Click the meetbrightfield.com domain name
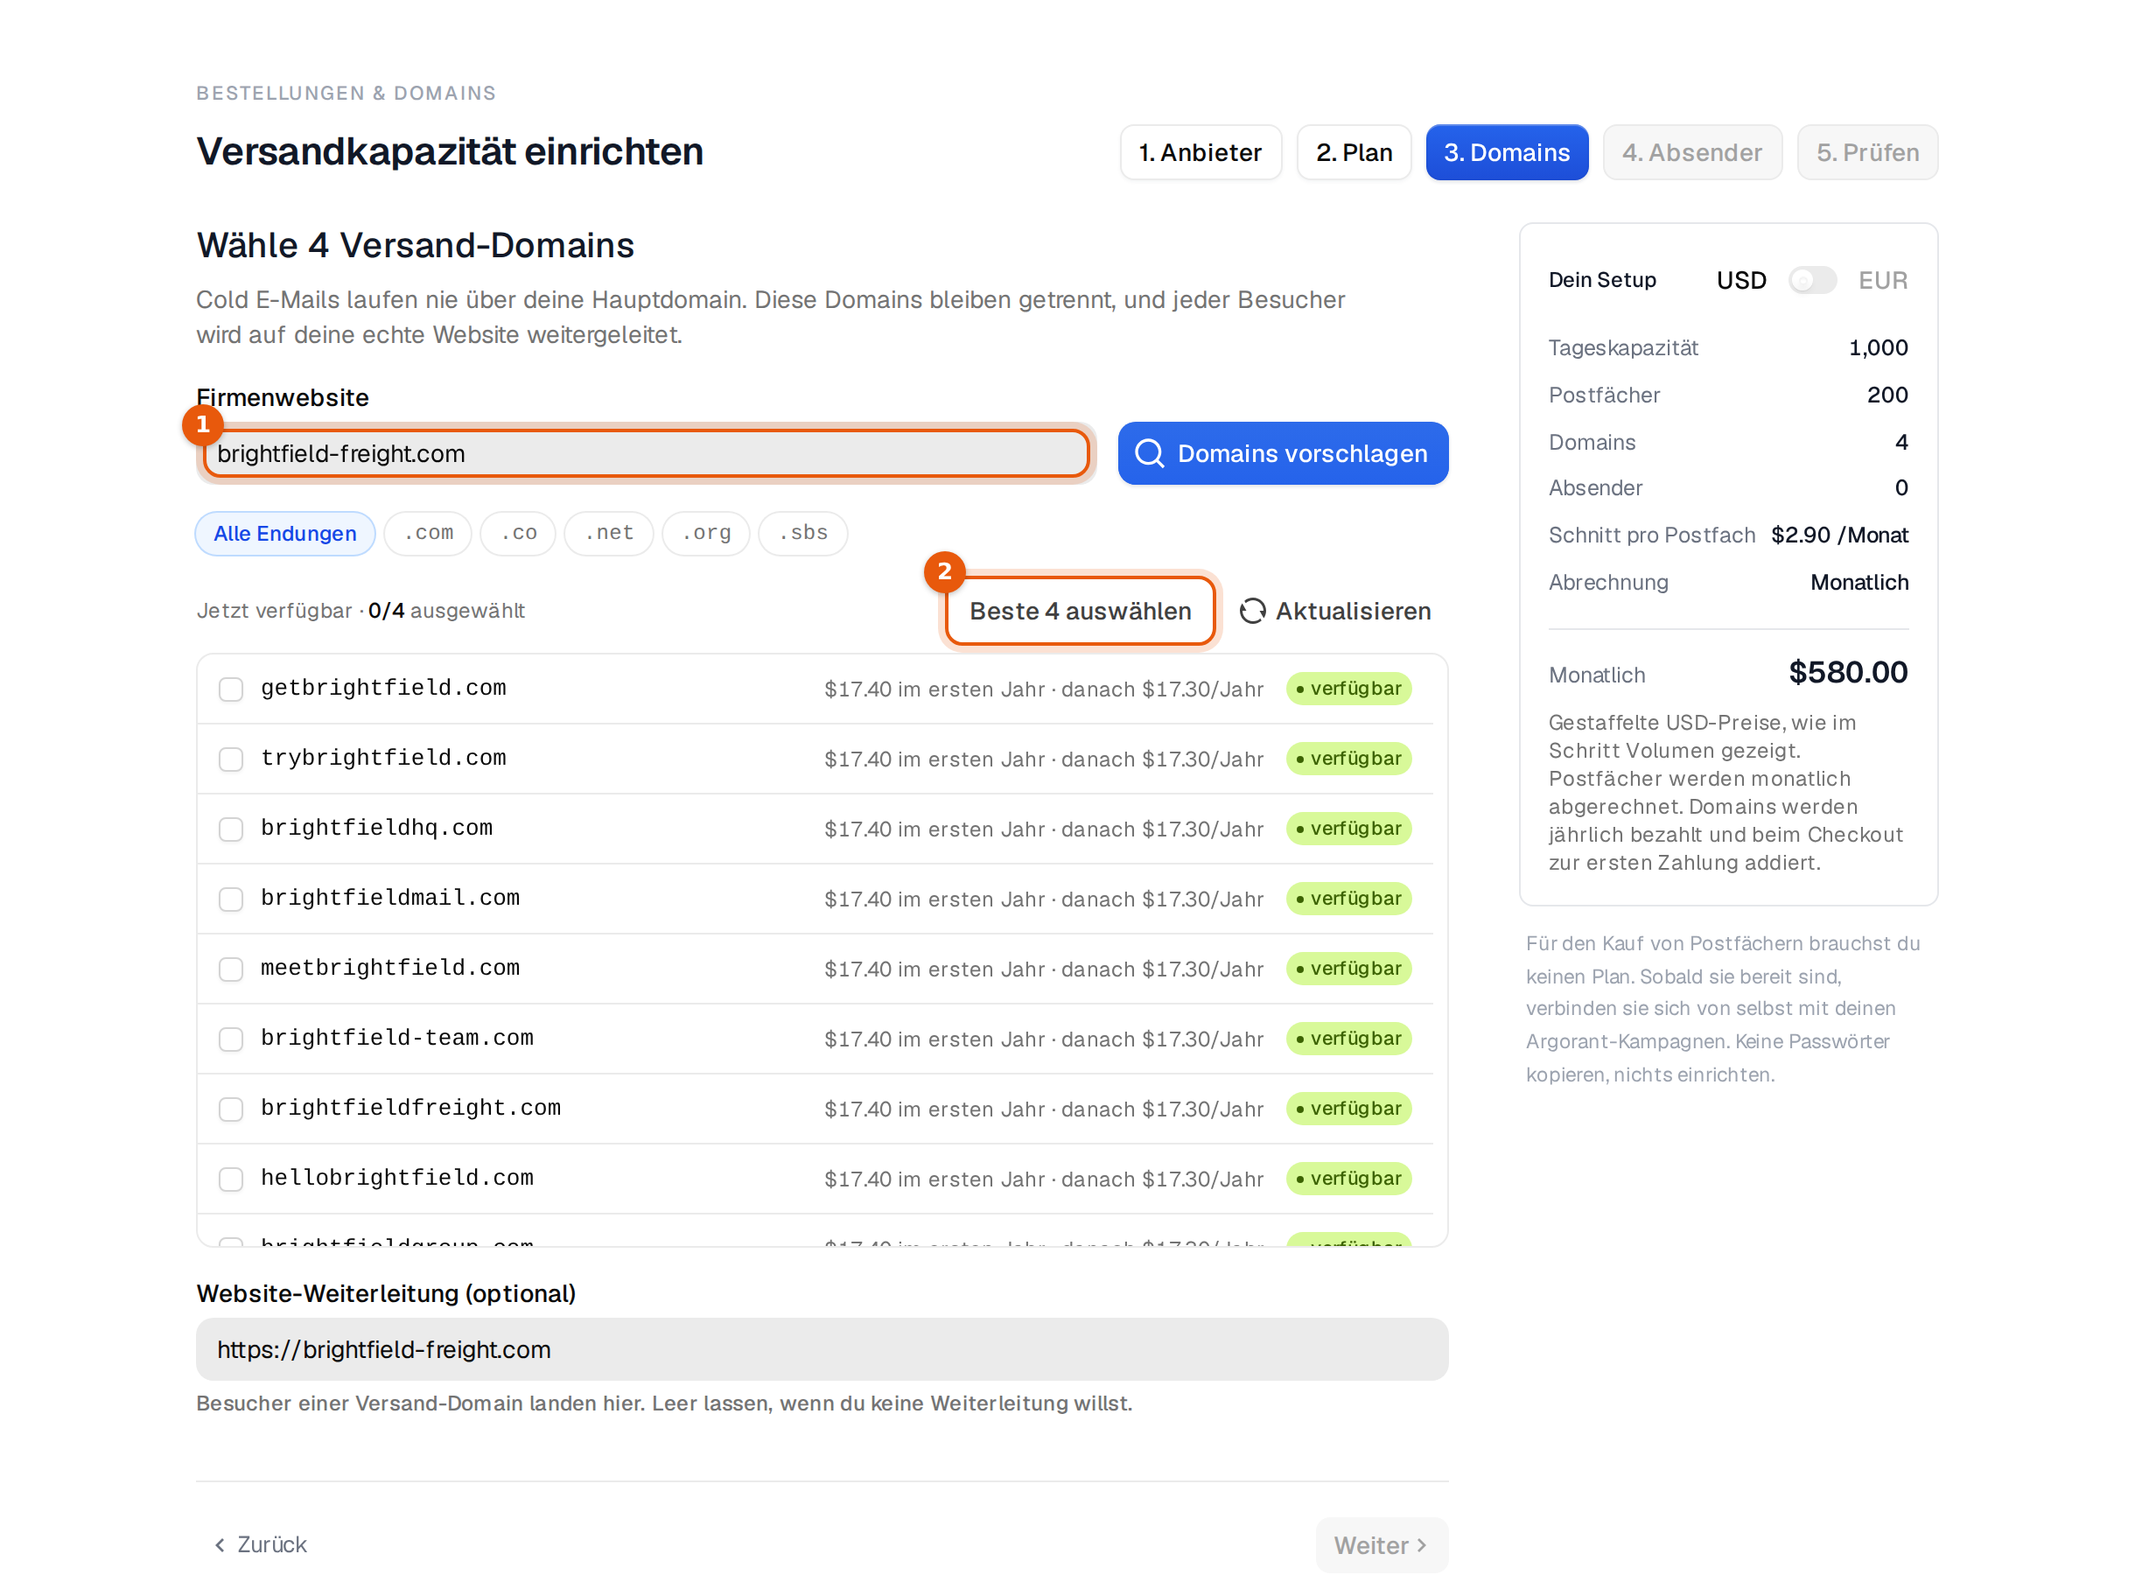This screenshot has height=1575, width=2135. 391,969
